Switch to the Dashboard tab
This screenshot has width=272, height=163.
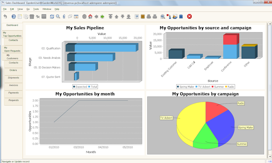12,25
